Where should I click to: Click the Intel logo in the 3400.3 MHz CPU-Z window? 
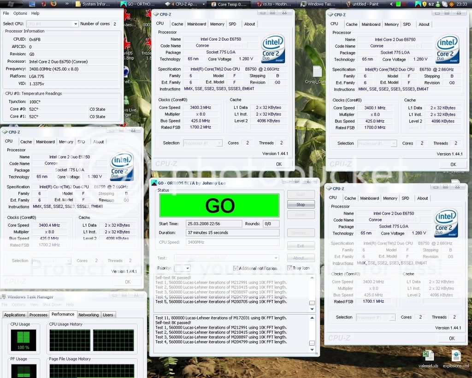click(x=273, y=49)
